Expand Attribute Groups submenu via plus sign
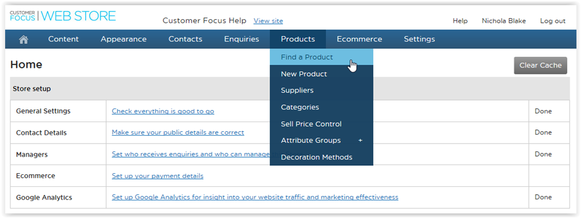This screenshot has width=581, height=218. tap(360, 141)
